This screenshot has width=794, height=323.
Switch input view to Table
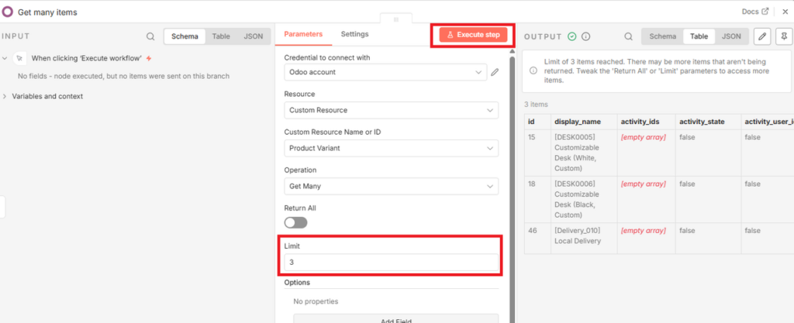[221, 36]
